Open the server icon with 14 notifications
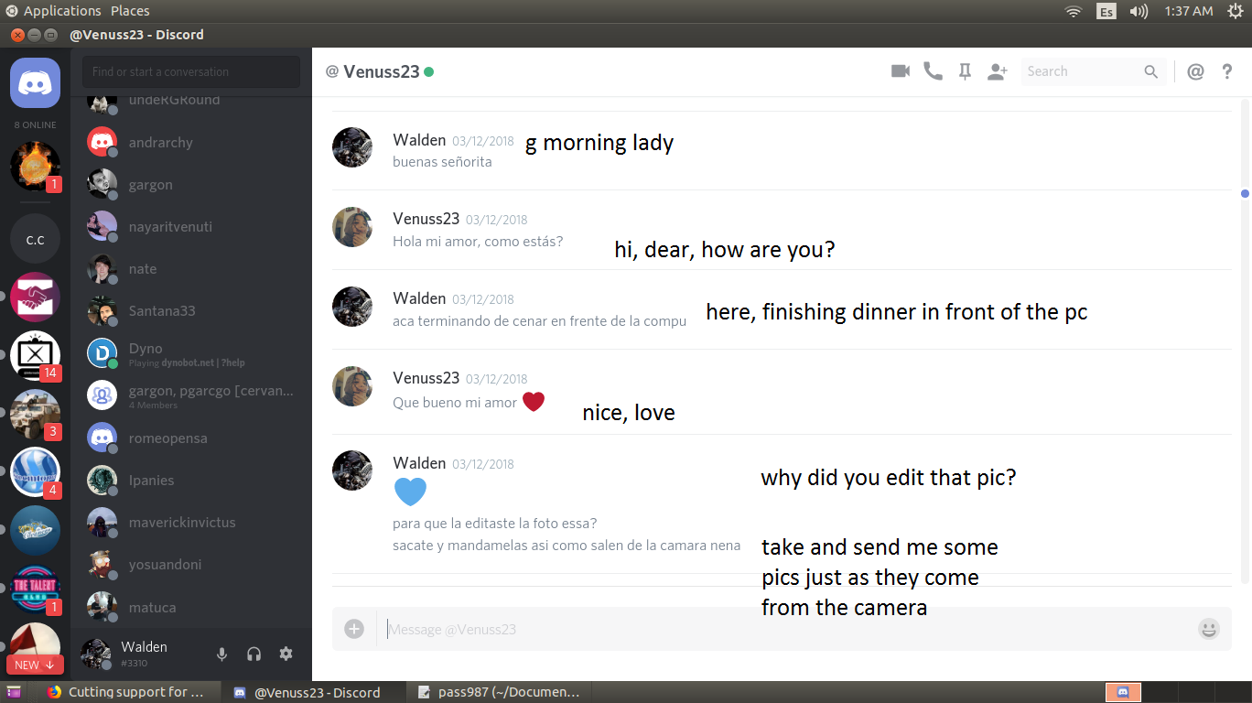 pyautogui.click(x=35, y=355)
